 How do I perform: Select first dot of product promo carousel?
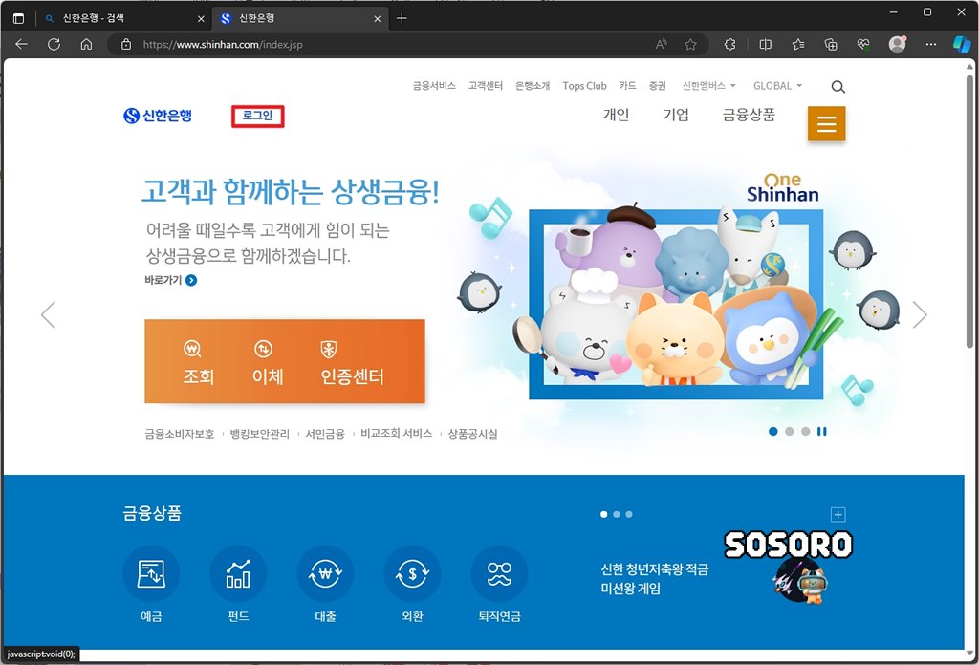pyautogui.click(x=604, y=515)
